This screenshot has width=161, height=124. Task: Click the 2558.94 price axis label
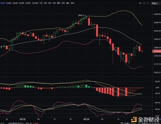click(x=157, y=22)
